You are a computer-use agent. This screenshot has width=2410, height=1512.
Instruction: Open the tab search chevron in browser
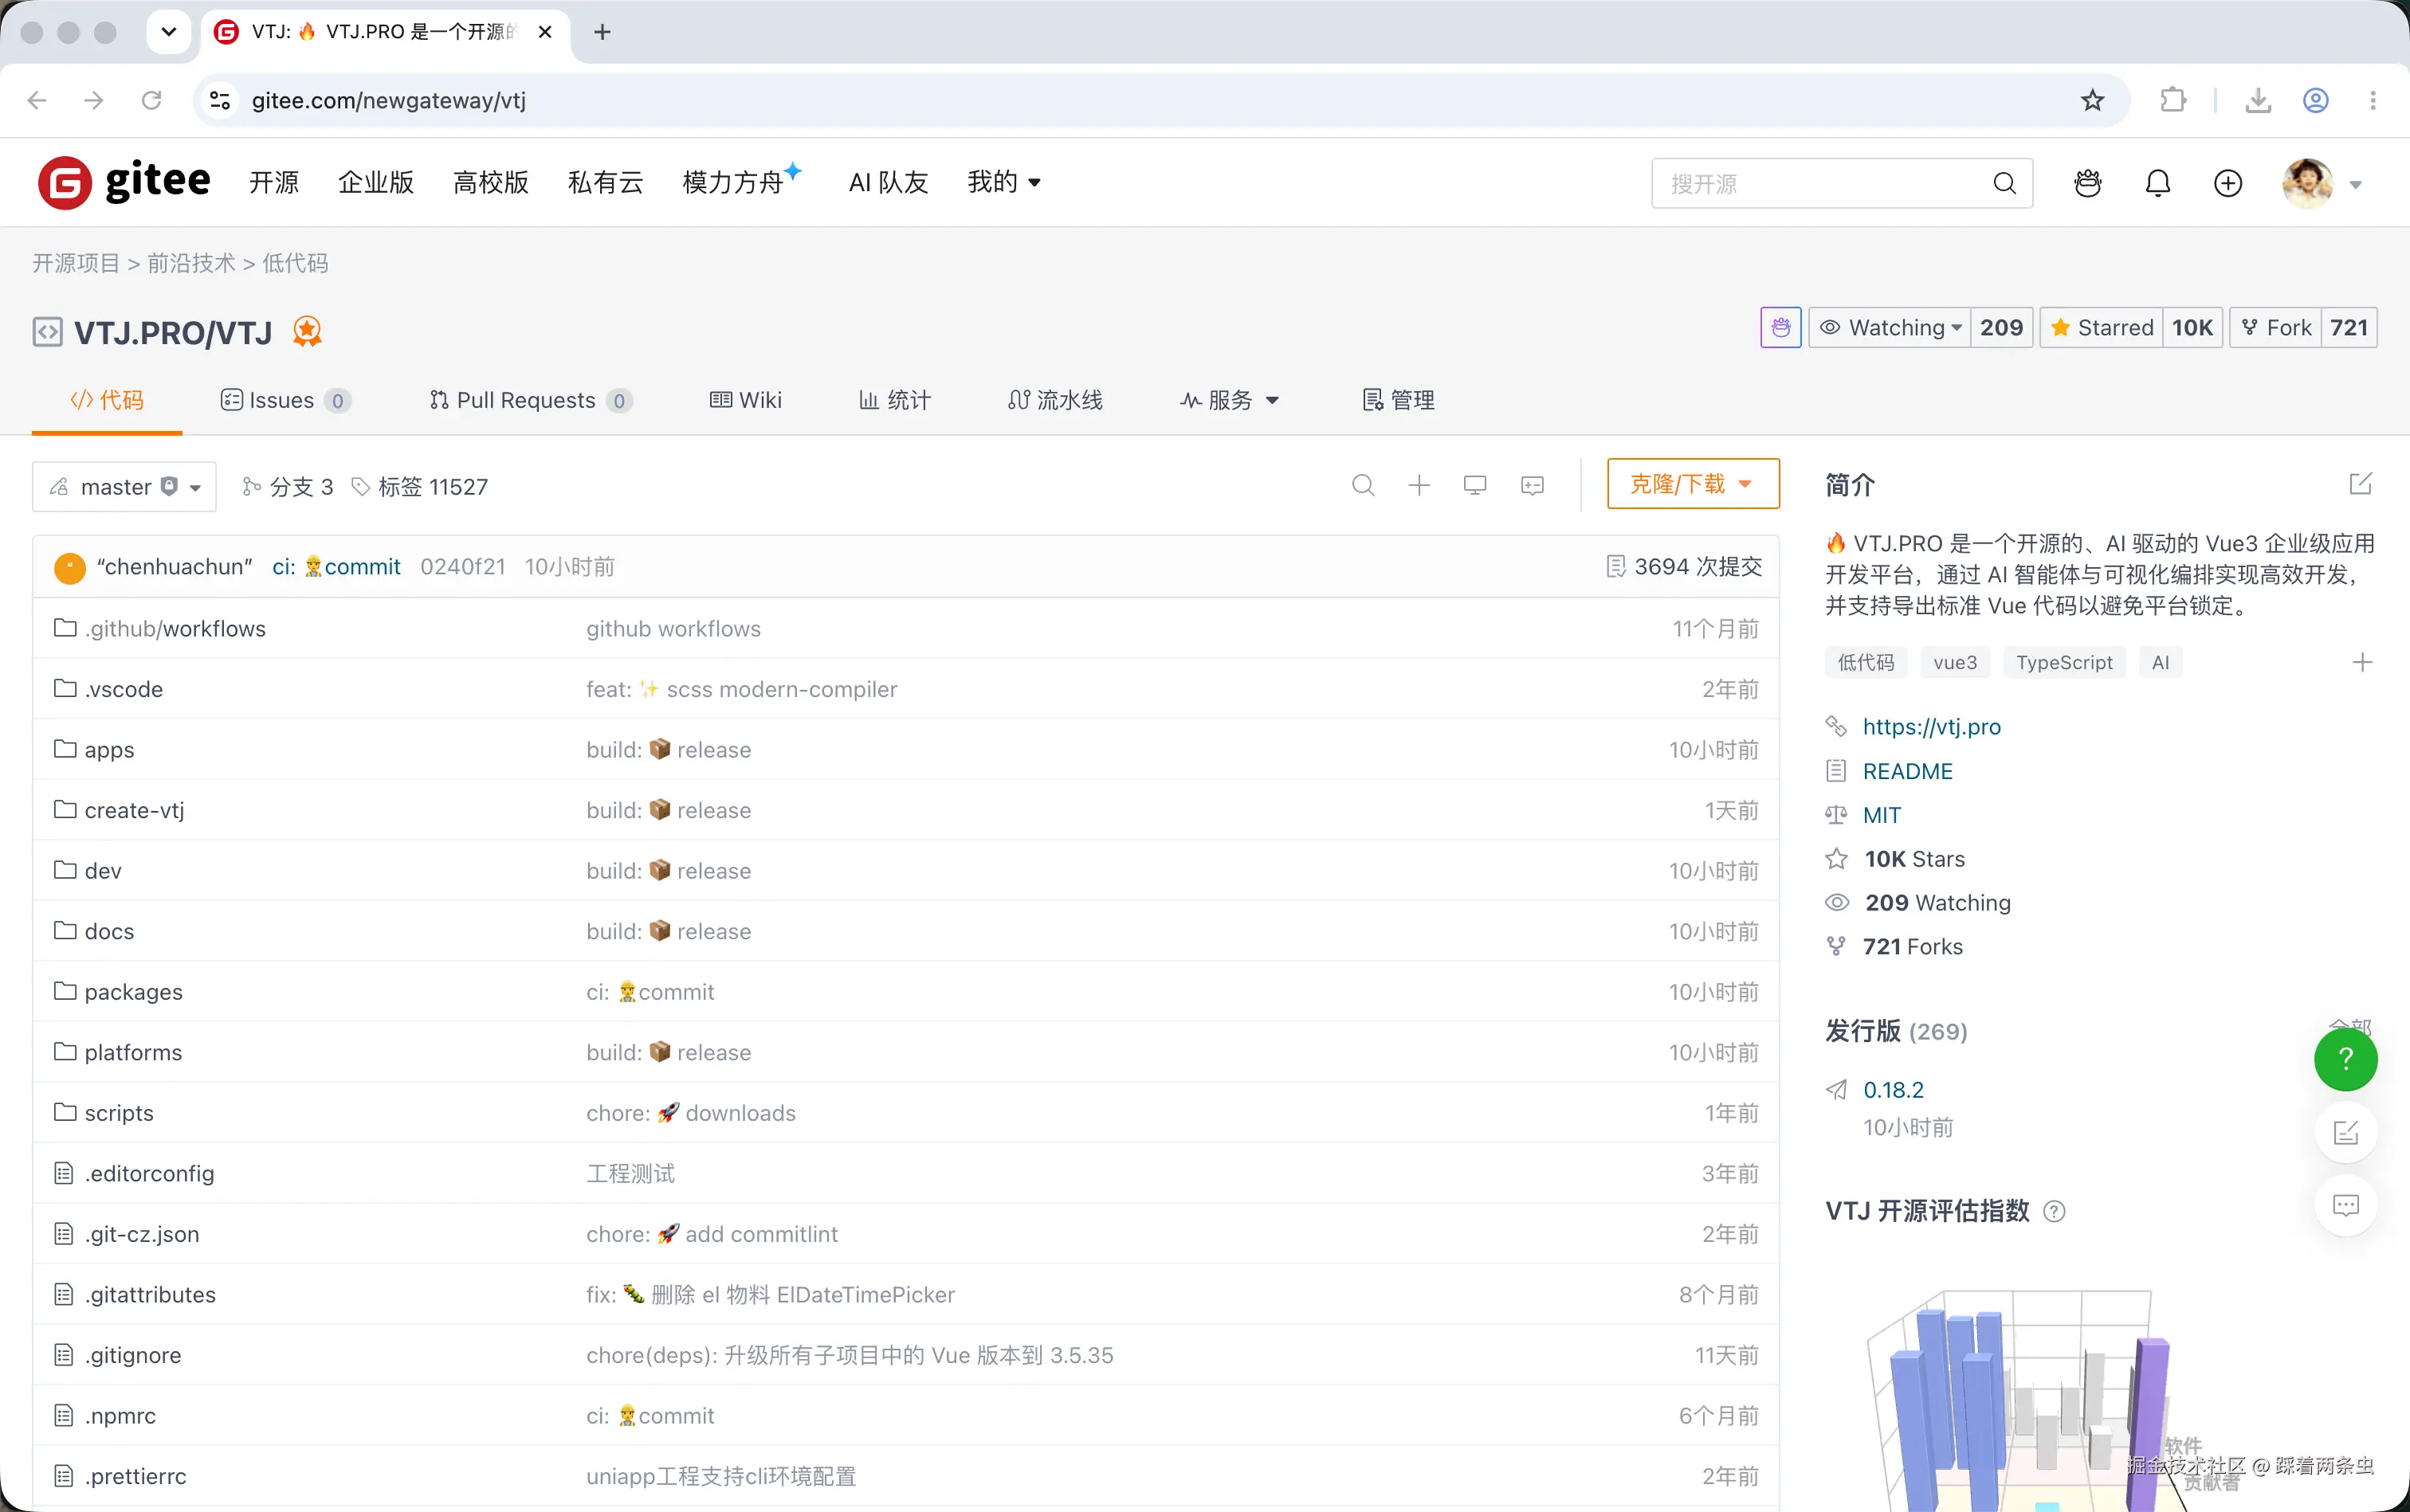pos(168,32)
